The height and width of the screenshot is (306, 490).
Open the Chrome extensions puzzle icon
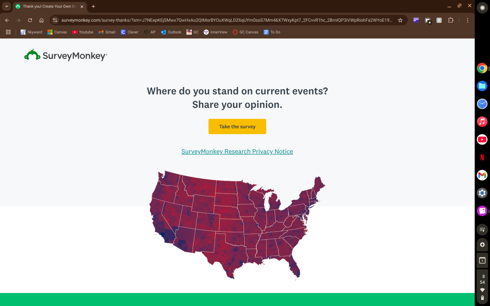(x=451, y=20)
